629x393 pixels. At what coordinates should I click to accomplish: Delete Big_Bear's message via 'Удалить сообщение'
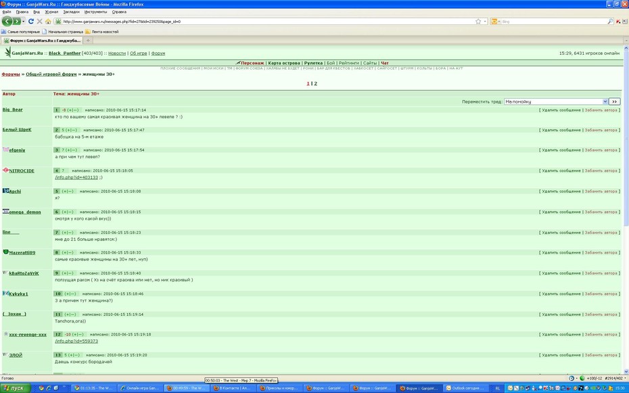(x=561, y=110)
